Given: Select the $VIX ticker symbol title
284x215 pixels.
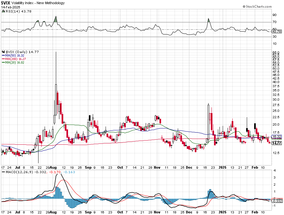Looking at the screenshot, I should (5, 3).
